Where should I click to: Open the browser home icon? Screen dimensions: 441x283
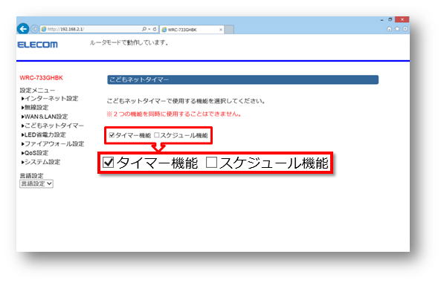point(389,29)
